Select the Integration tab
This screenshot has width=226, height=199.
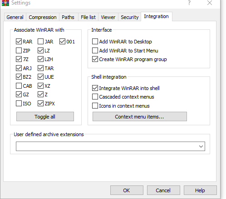click(156, 16)
